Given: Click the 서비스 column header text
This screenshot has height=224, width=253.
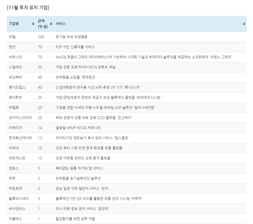Looking at the screenshot, I should (x=61, y=24).
